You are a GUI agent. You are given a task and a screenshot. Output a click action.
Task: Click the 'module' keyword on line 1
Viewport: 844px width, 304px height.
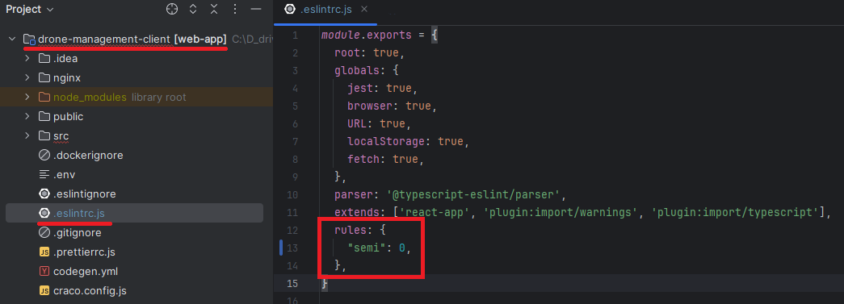coord(340,35)
